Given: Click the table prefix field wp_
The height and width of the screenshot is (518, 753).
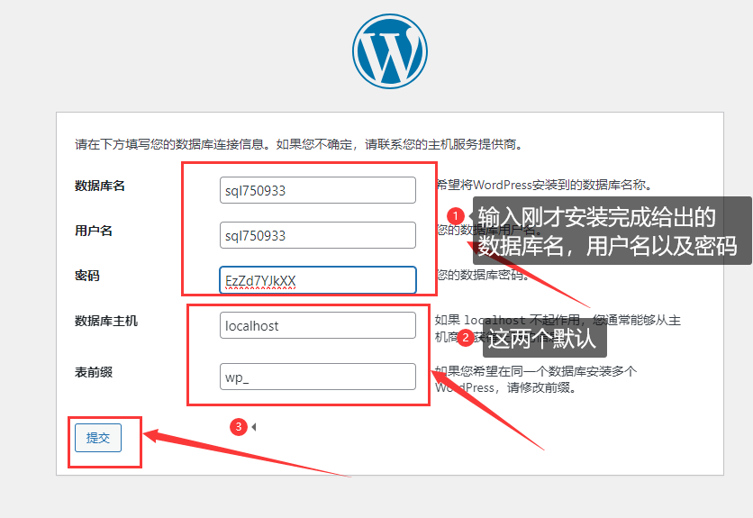Looking at the screenshot, I should [317, 377].
